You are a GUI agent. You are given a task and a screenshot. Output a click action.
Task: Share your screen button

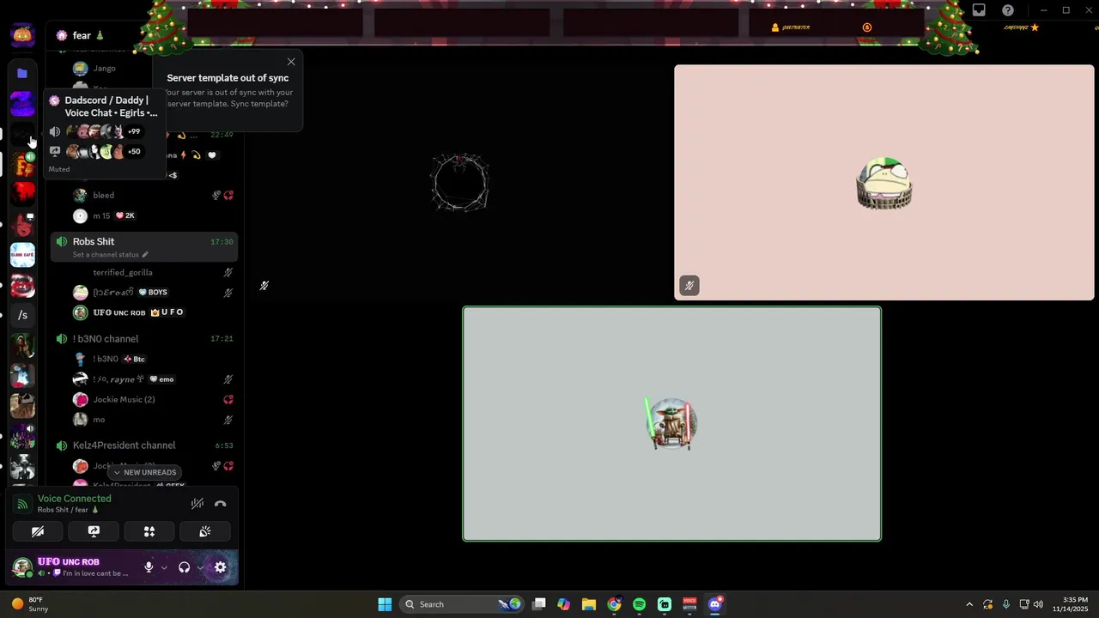click(x=94, y=531)
